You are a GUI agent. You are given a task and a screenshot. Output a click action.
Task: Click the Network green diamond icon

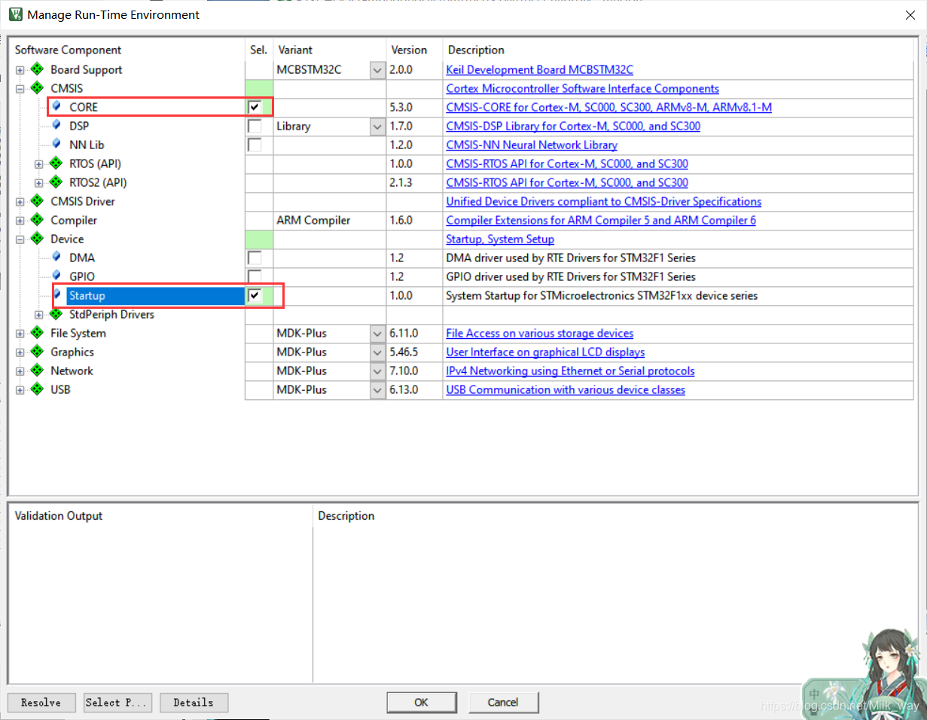coord(37,371)
